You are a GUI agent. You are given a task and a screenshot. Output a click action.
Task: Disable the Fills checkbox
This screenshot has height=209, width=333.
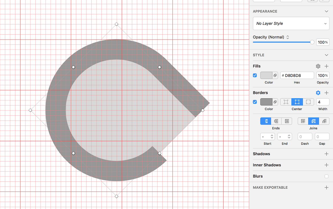pyautogui.click(x=255, y=75)
